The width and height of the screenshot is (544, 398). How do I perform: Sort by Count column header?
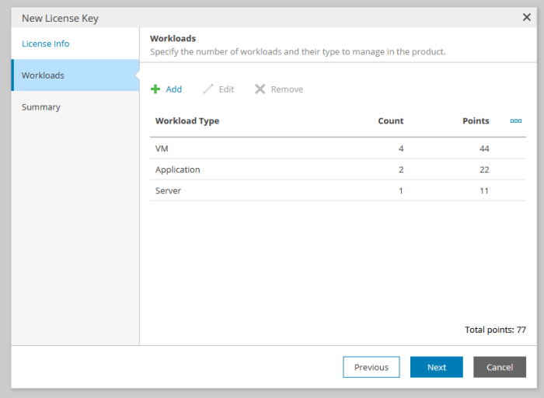click(x=391, y=120)
